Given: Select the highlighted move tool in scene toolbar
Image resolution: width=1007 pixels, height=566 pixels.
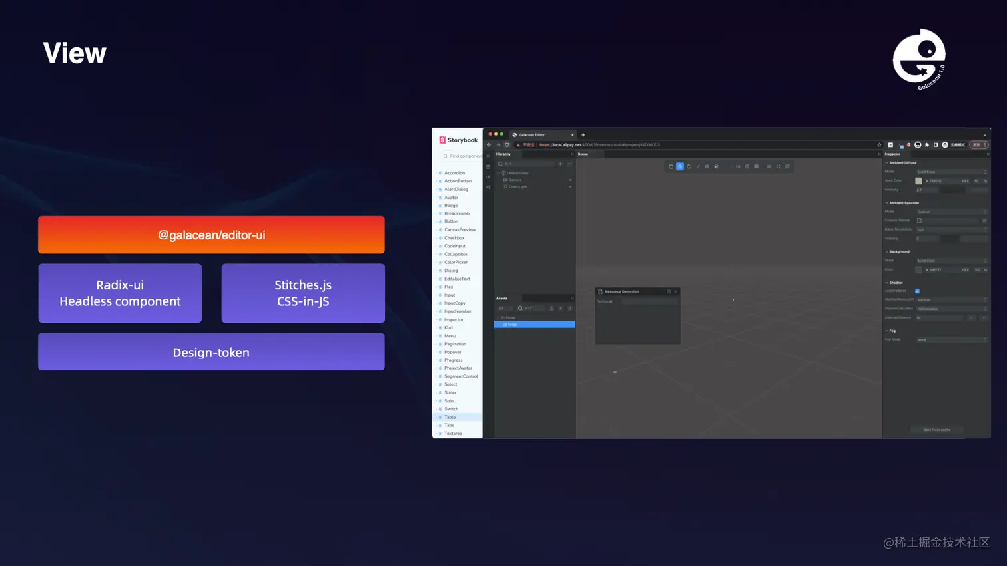Looking at the screenshot, I should 680,166.
